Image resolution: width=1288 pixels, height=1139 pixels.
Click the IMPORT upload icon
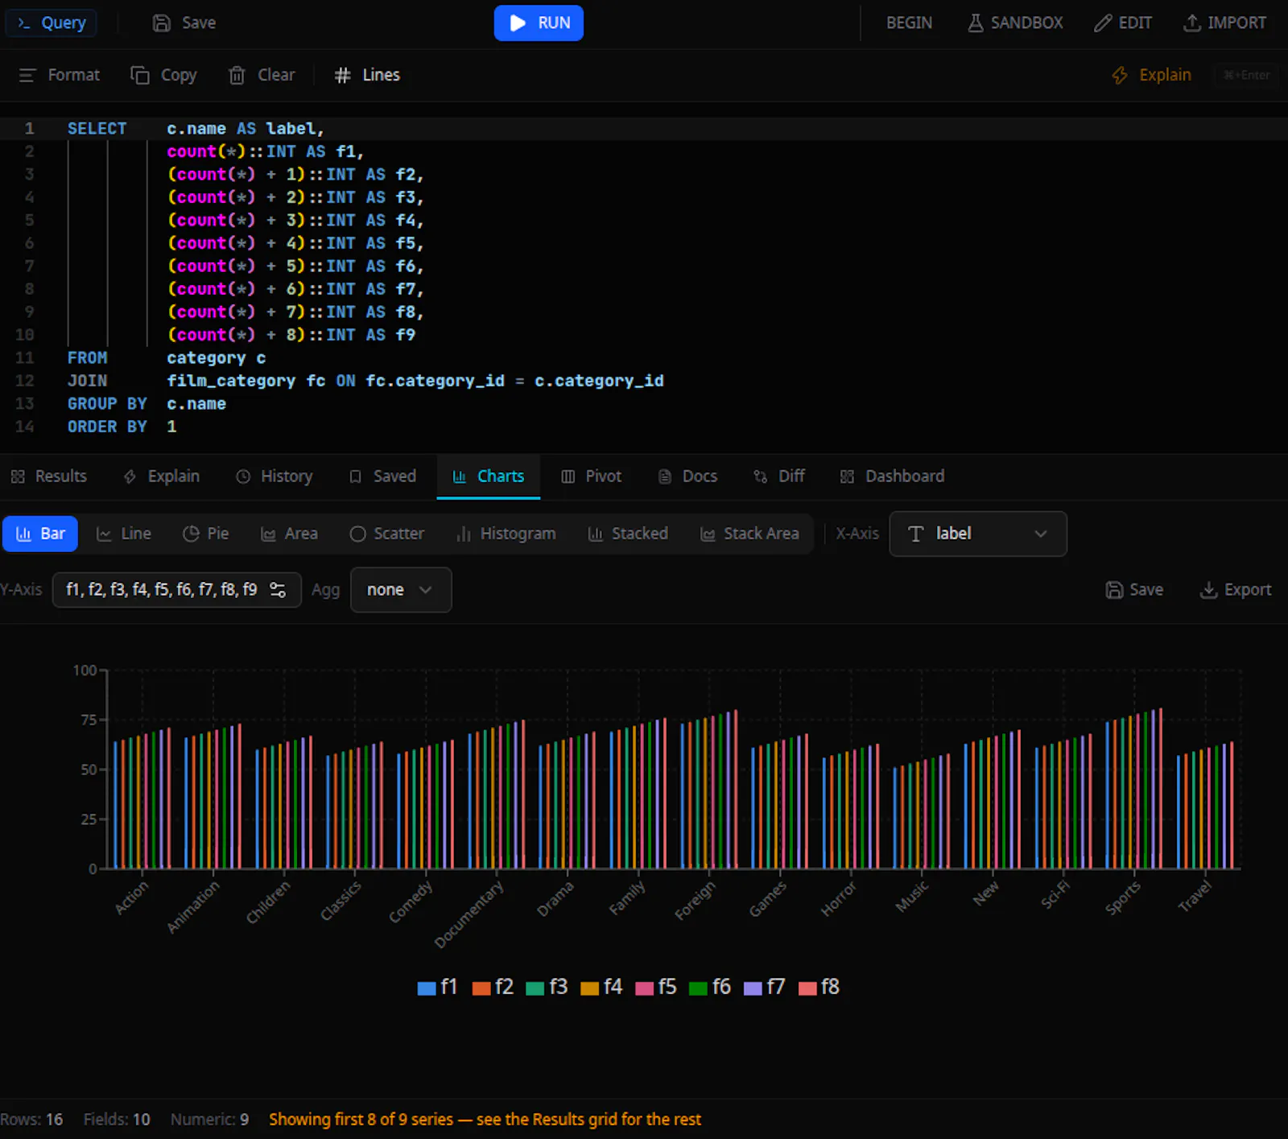(1191, 23)
